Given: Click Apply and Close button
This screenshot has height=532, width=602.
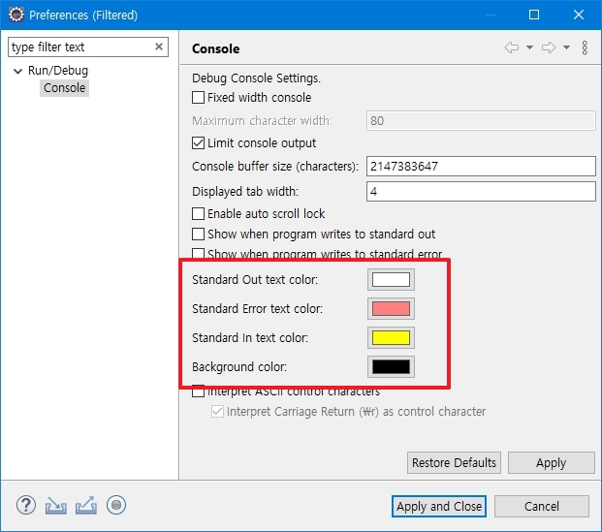Looking at the screenshot, I should (439, 506).
